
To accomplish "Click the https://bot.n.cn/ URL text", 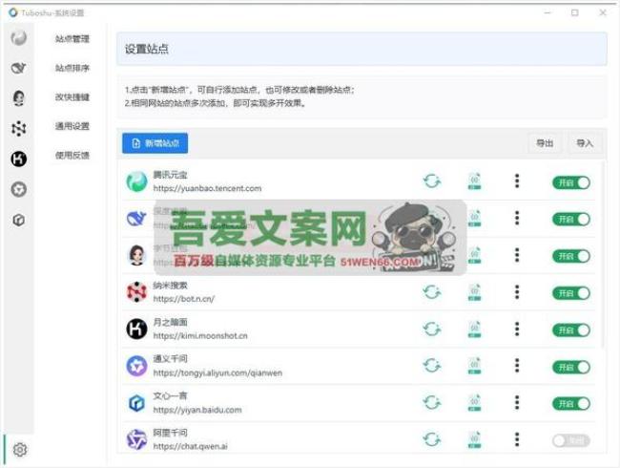I will coord(184,299).
